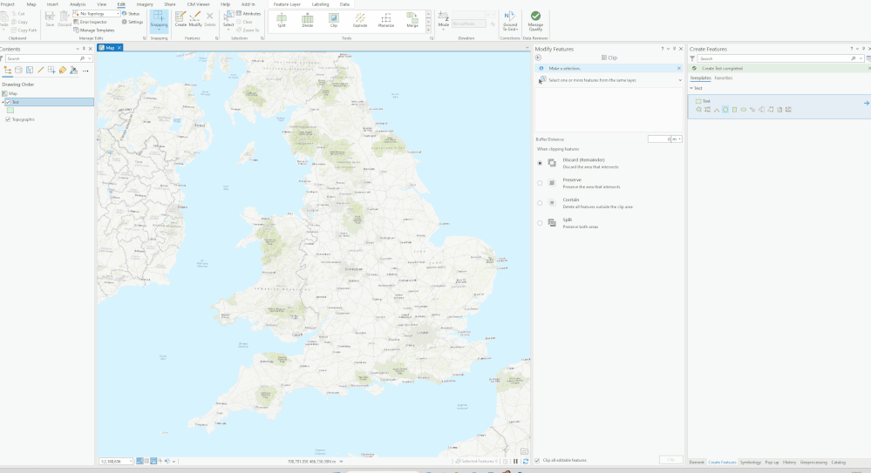Open the Elevation Mode dropdown
871x473 pixels.
coord(443,21)
